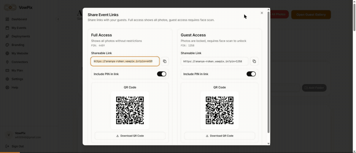The height and width of the screenshot is (153, 356).
Task: Click the My Plan card icon
Action: coord(7,70)
